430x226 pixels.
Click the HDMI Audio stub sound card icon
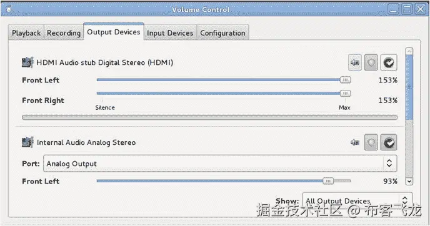[27, 62]
